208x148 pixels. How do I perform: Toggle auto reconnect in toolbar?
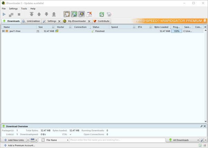(x=74, y=14)
